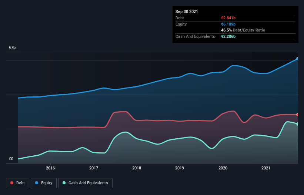304x195 pixels.
Task: Click the blue Equity endpoint marker
Action: (x=298, y=59)
